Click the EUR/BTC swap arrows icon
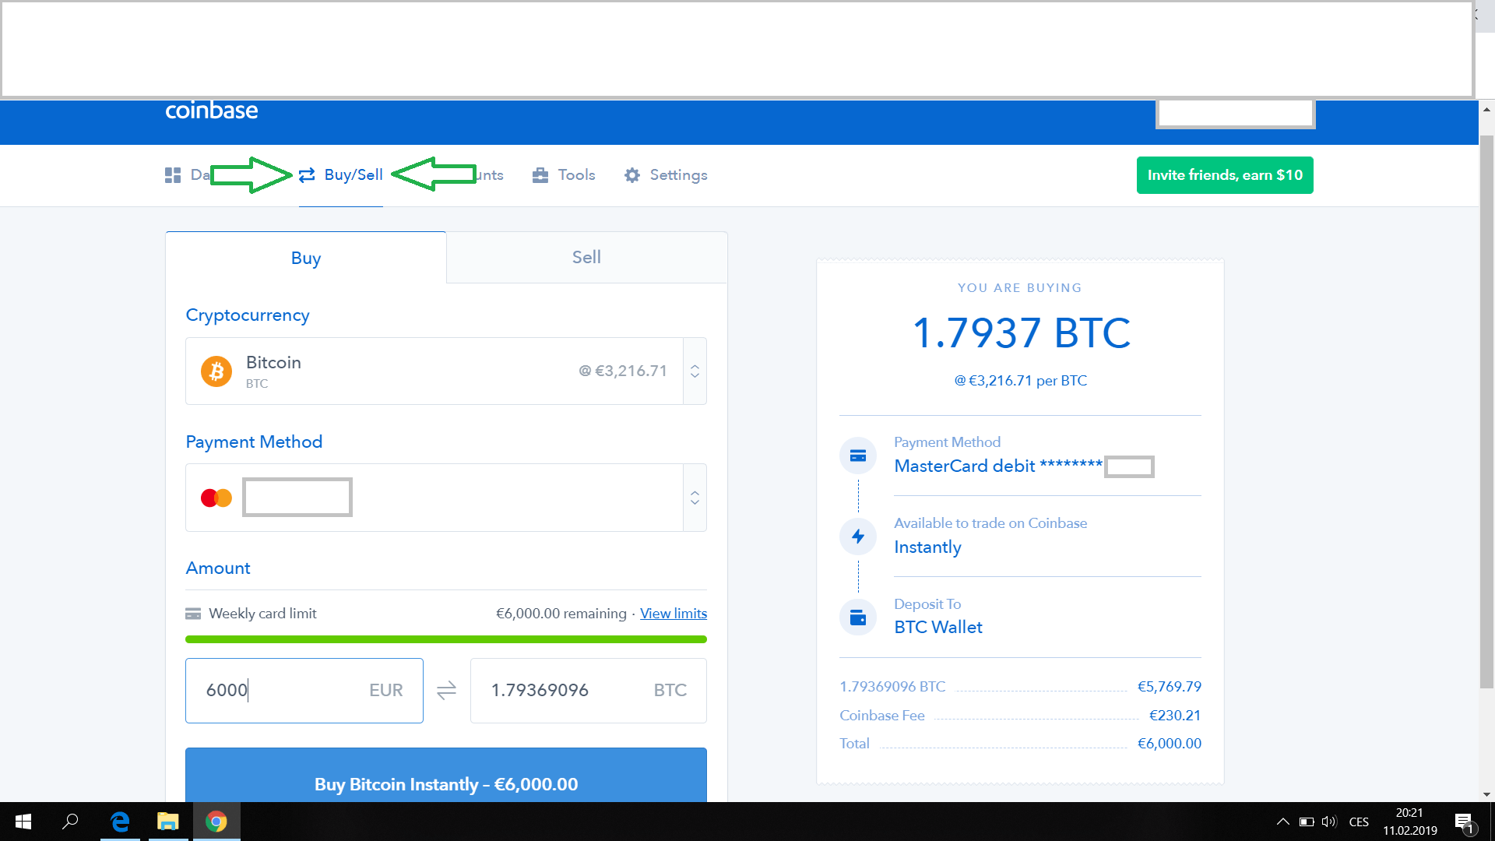Image resolution: width=1495 pixels, height=841 pixels. [446, 691]
